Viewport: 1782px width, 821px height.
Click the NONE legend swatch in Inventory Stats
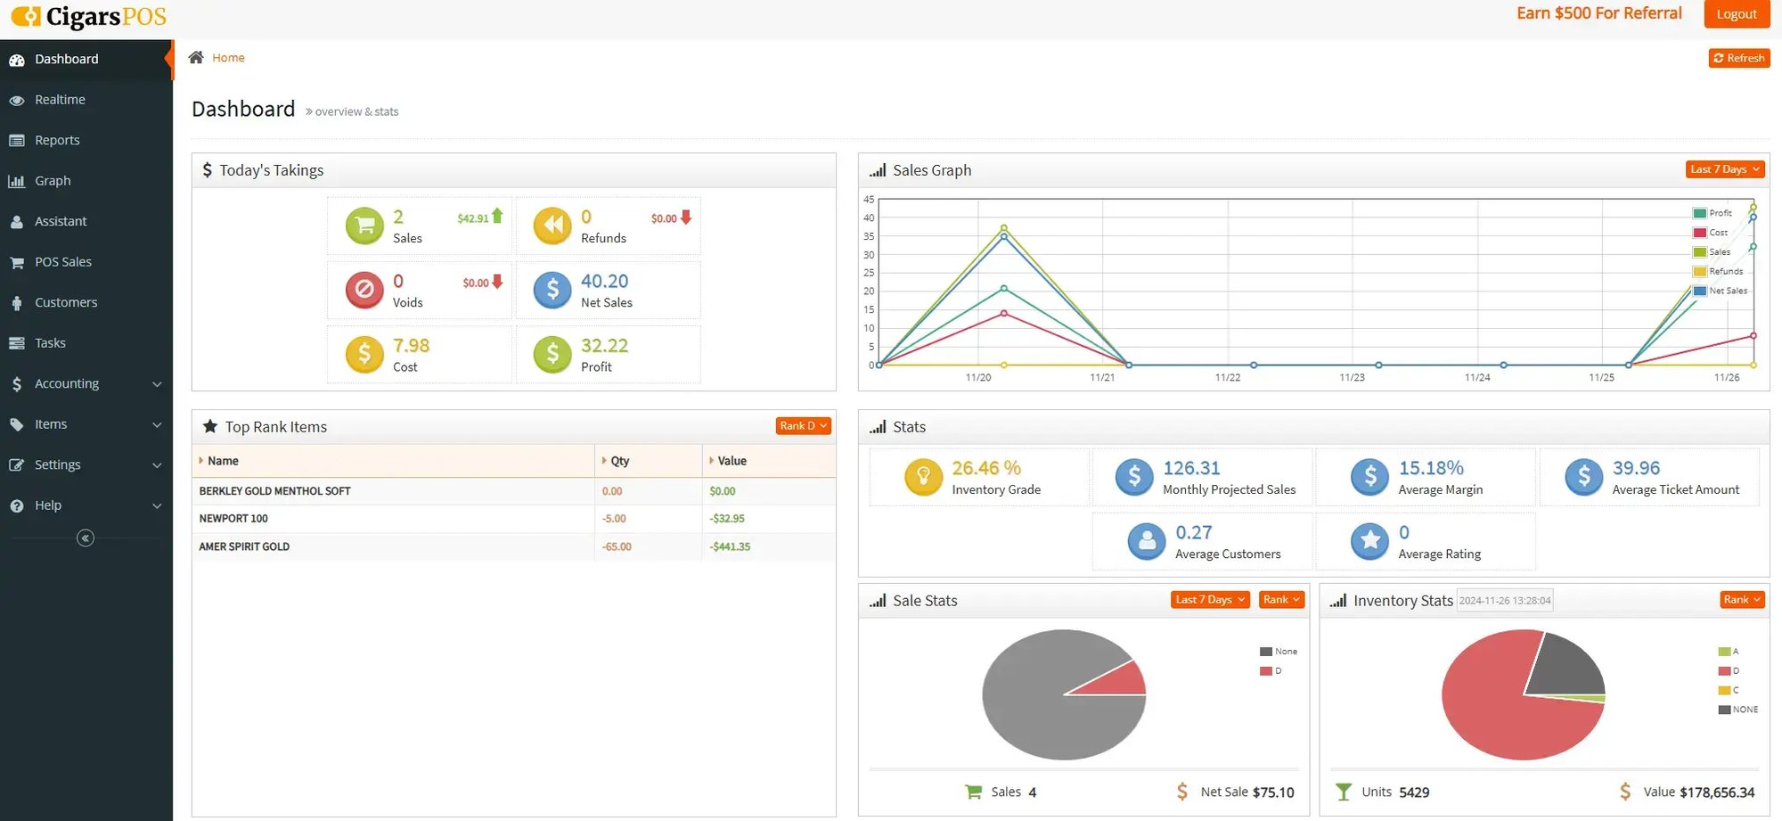[x=1724, y=710]
